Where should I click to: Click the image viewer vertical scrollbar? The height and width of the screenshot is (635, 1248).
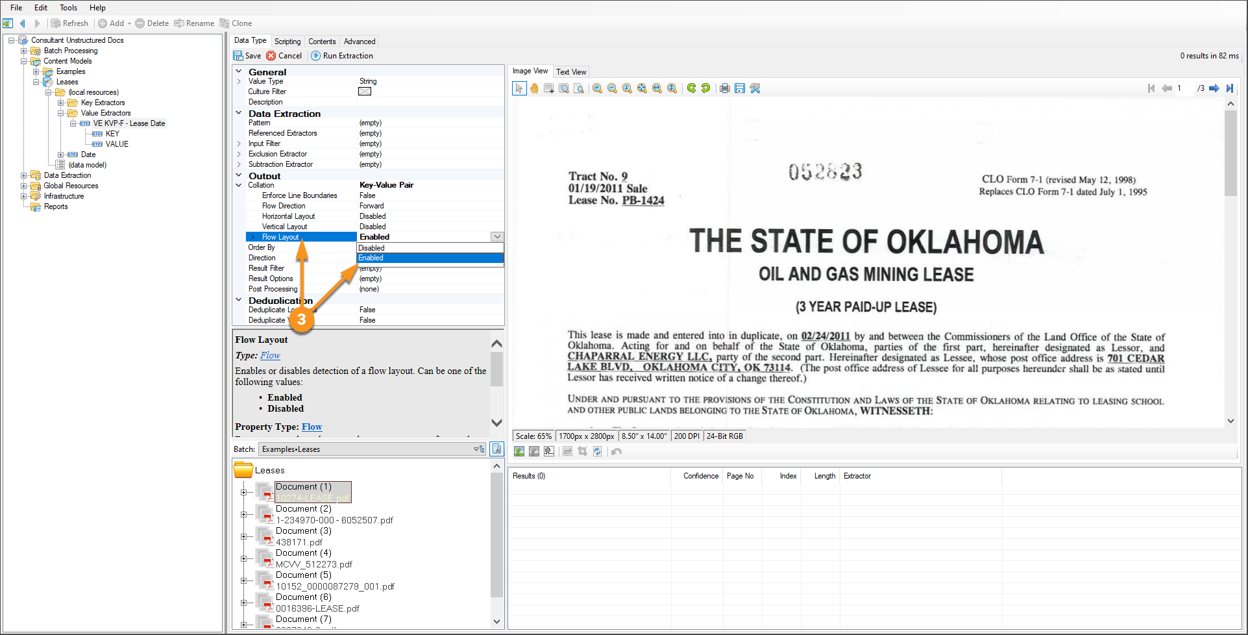click(1230, 262)
